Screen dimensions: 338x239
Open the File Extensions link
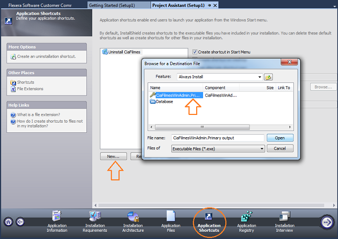tap(30, 89)
